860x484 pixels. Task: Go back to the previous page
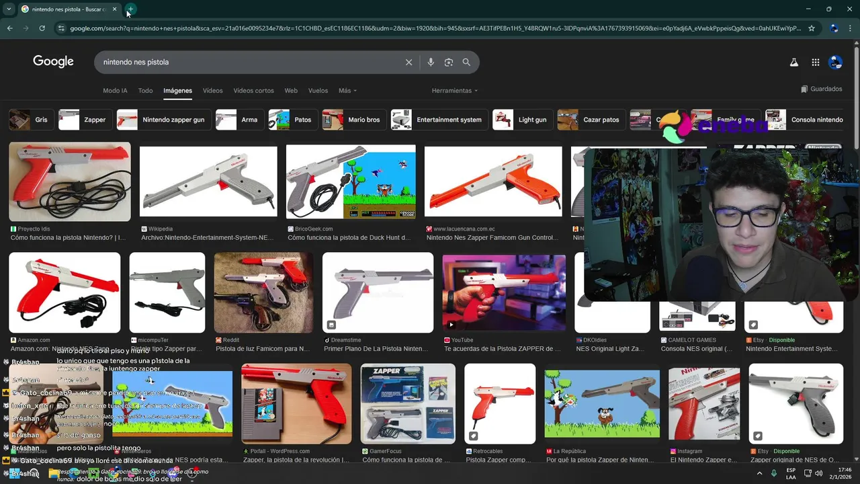pos(9,28)
